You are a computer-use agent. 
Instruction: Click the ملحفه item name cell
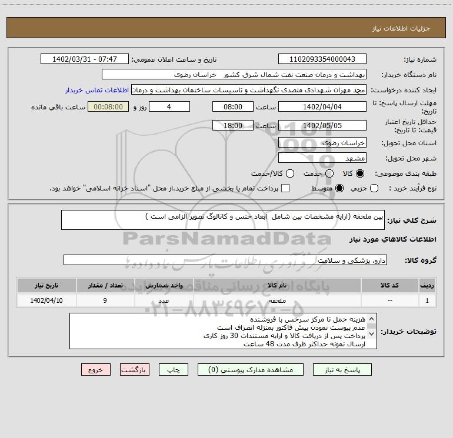pos(277,300)
